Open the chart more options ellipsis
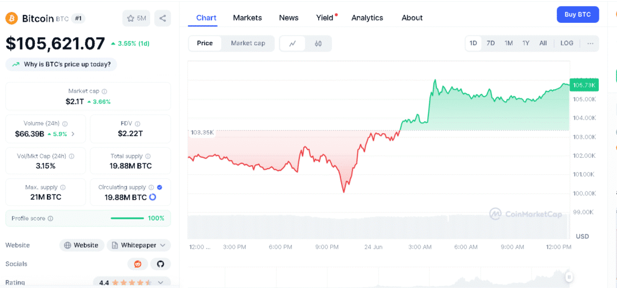617x288 pixels. tap(590, 43)
